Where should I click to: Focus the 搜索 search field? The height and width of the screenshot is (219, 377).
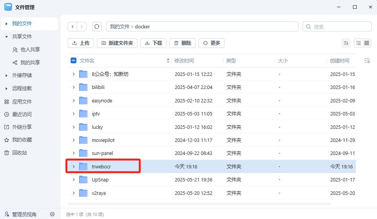point(337,26)
